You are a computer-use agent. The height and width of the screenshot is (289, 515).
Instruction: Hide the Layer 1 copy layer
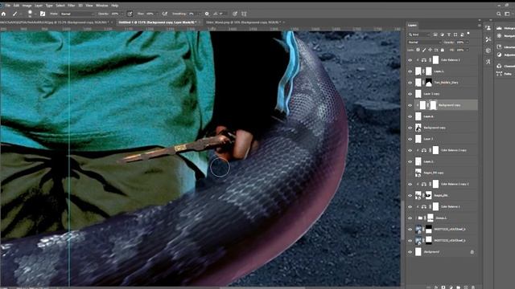pyautogui.click(x=410, y=94)
